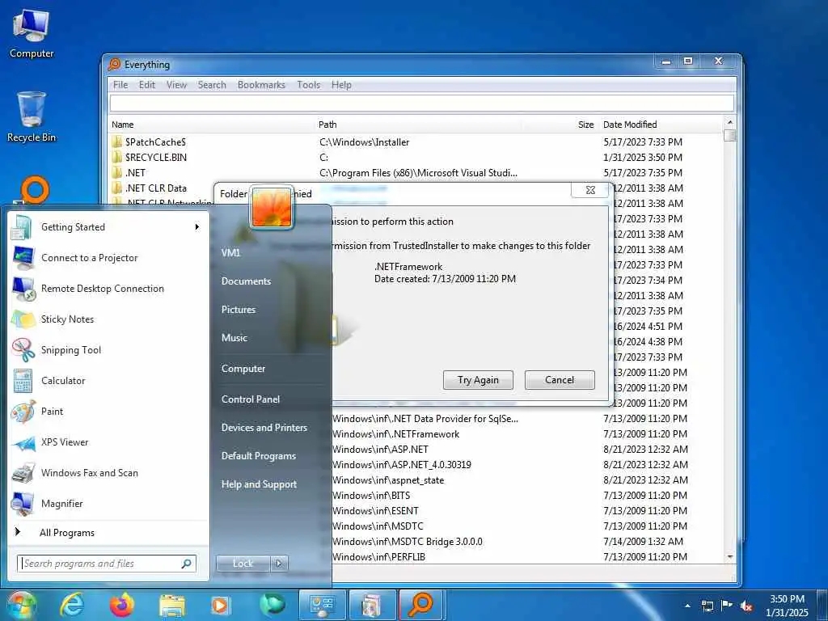
Task: Open Calculator from Start menu
Action: pyautogui.click(x=108, y=380)
